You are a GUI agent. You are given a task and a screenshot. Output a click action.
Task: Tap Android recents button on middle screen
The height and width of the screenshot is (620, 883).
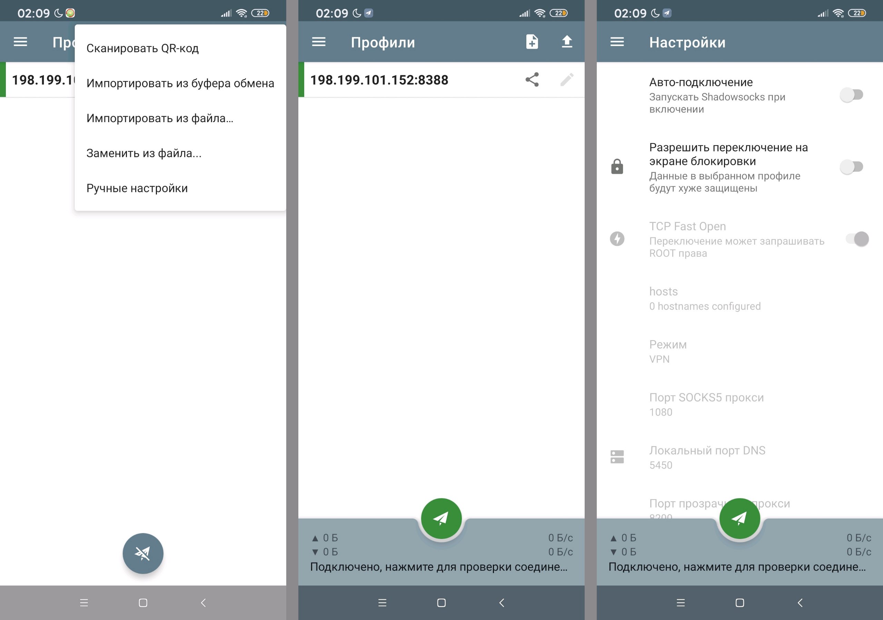[x=382, y=603]
